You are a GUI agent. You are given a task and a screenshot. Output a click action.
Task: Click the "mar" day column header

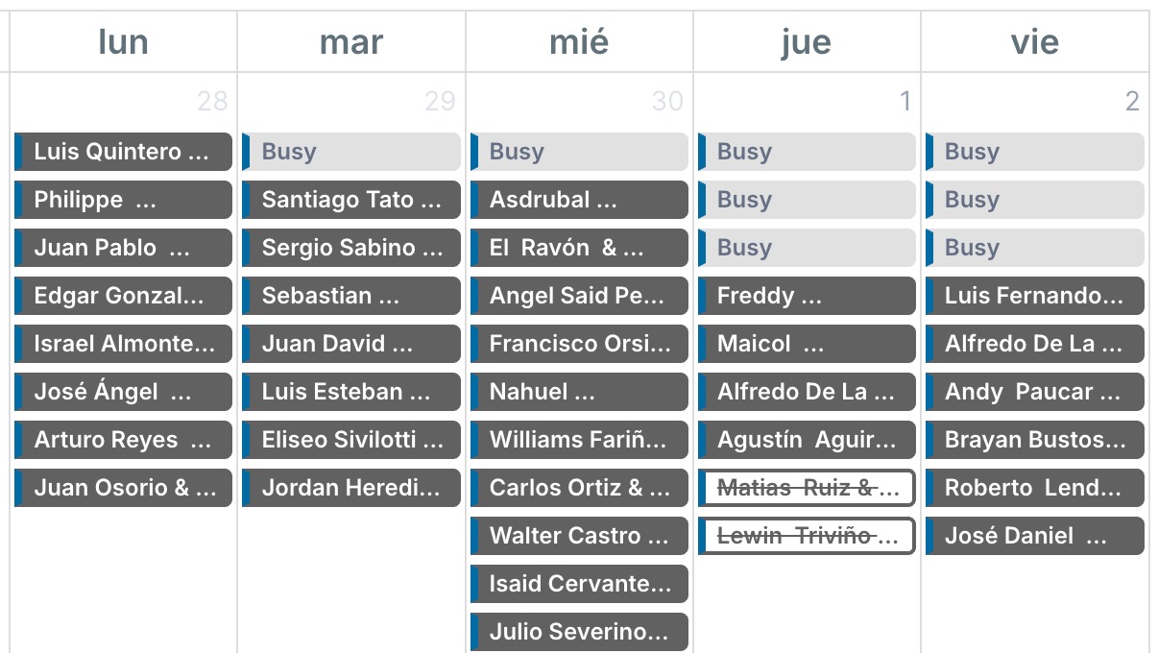click(x=351, y=42)
